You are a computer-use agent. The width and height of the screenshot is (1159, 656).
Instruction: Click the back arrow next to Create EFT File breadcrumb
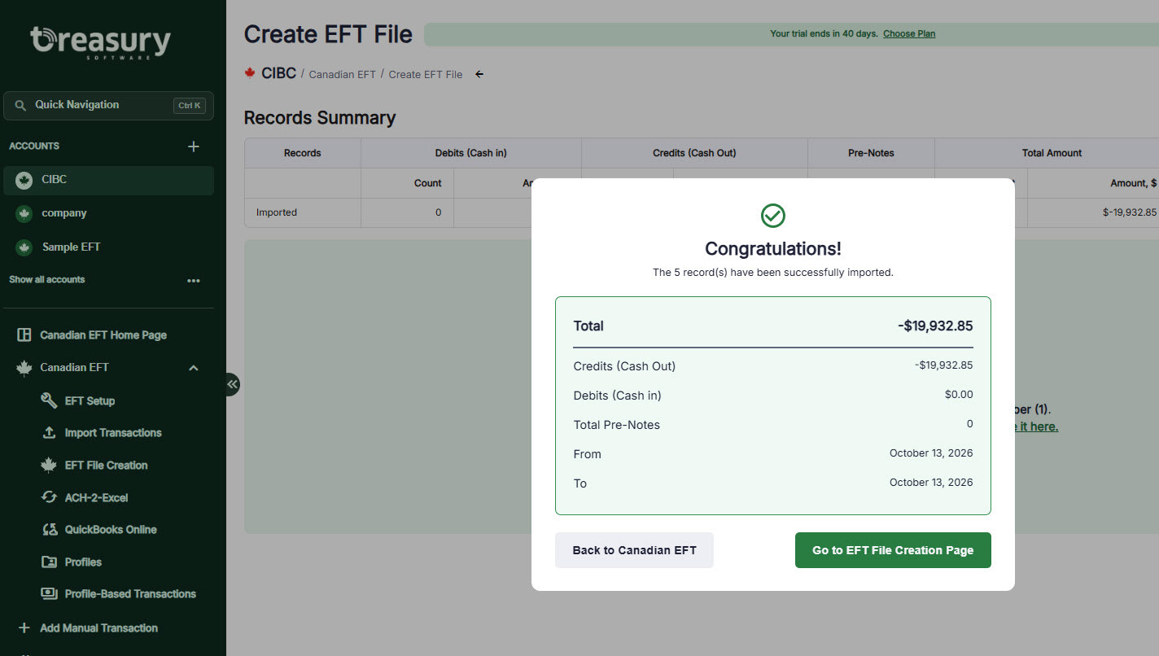[479, 74]
